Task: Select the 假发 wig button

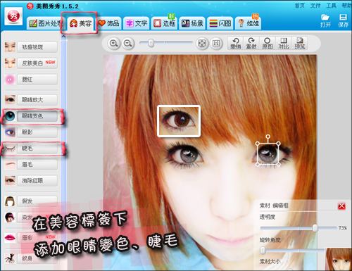Action: pyautogui.click(x=37, y=201)
